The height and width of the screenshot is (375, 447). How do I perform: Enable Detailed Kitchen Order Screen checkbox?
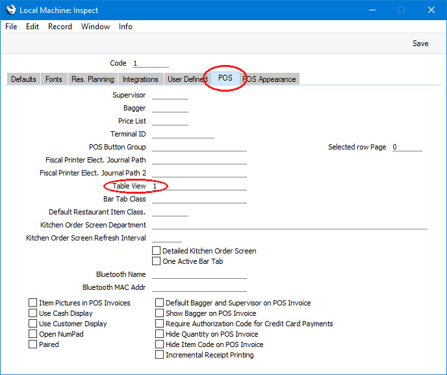point(156,251)
